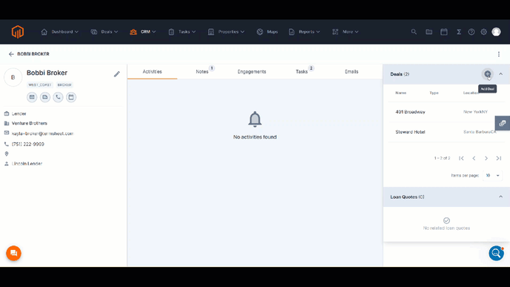This screenshot has height=287, width=510.
Task: Open the user profile avatar
Action: (497, 32)
